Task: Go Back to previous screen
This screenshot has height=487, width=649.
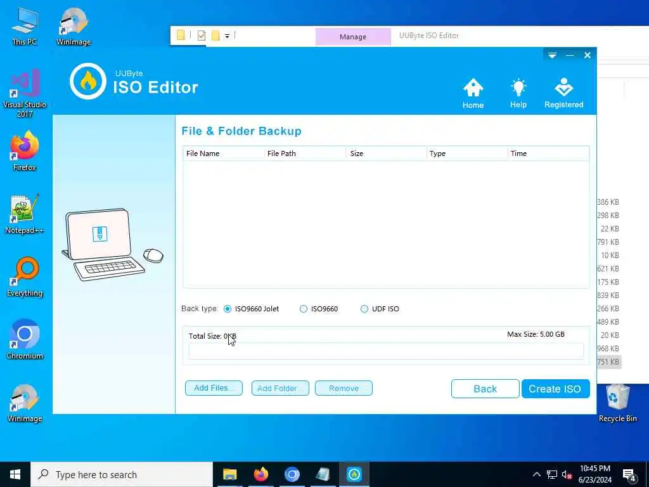Action: (x=485, y=389)
